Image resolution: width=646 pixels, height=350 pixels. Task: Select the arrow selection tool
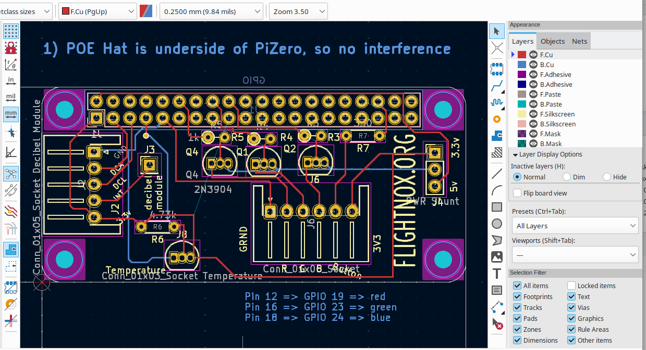click(x=497, y=31)
